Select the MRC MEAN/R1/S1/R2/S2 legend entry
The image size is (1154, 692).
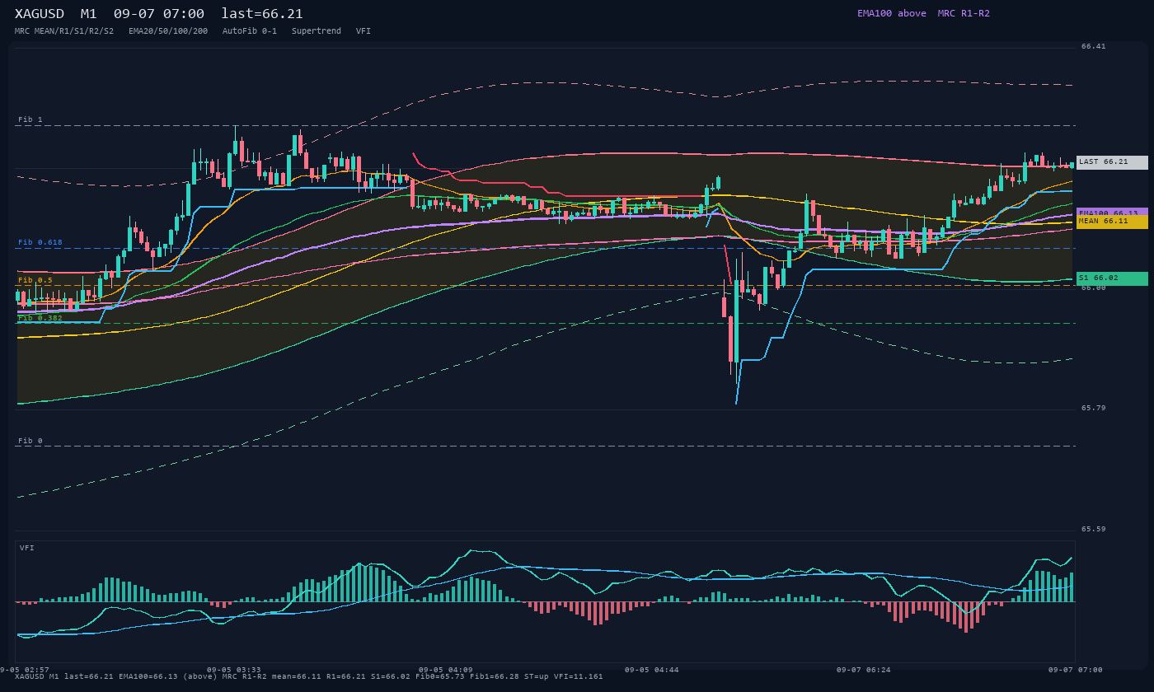pos(64,31)
